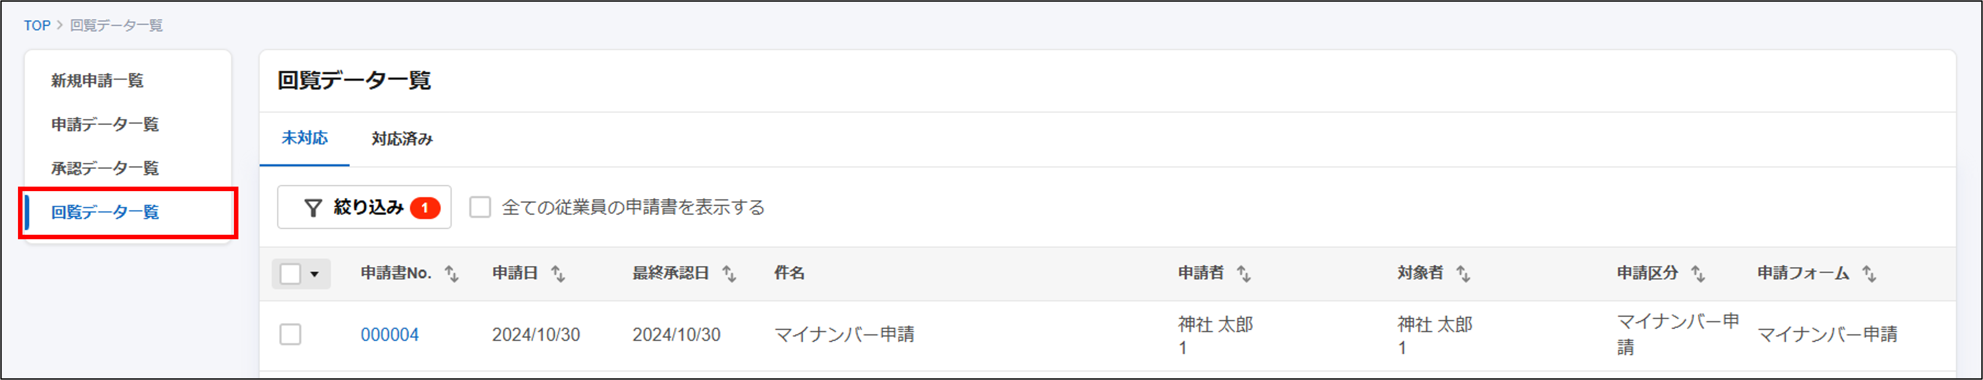Image resolution: width=1983 pixels, height=380 pixels.
Task: Sort by 申請区分 column arrows
Action: (1697, 274)
